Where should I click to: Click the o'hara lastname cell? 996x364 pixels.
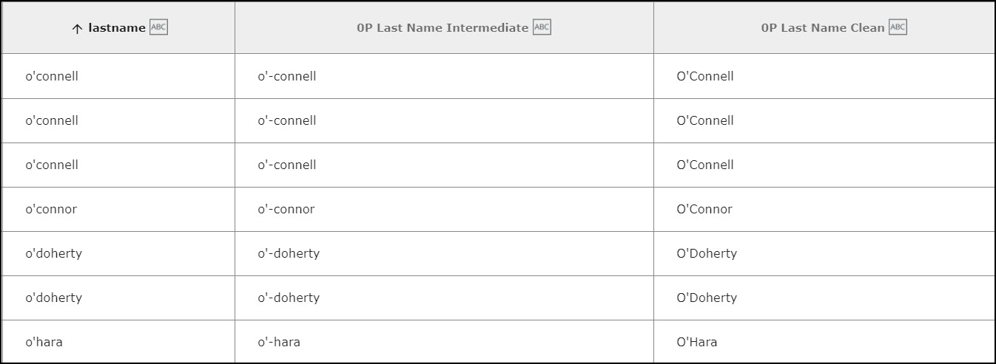pyautogui.click(x=118, y=341)
